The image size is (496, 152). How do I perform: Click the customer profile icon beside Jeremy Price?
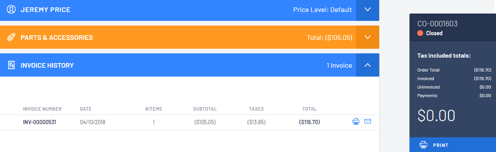coord(12,10)
